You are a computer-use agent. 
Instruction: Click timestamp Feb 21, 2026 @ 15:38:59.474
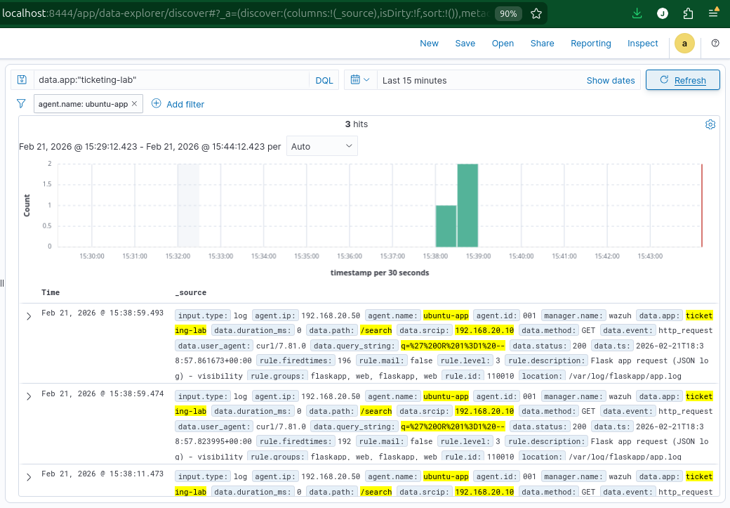(x=102, y=393)
